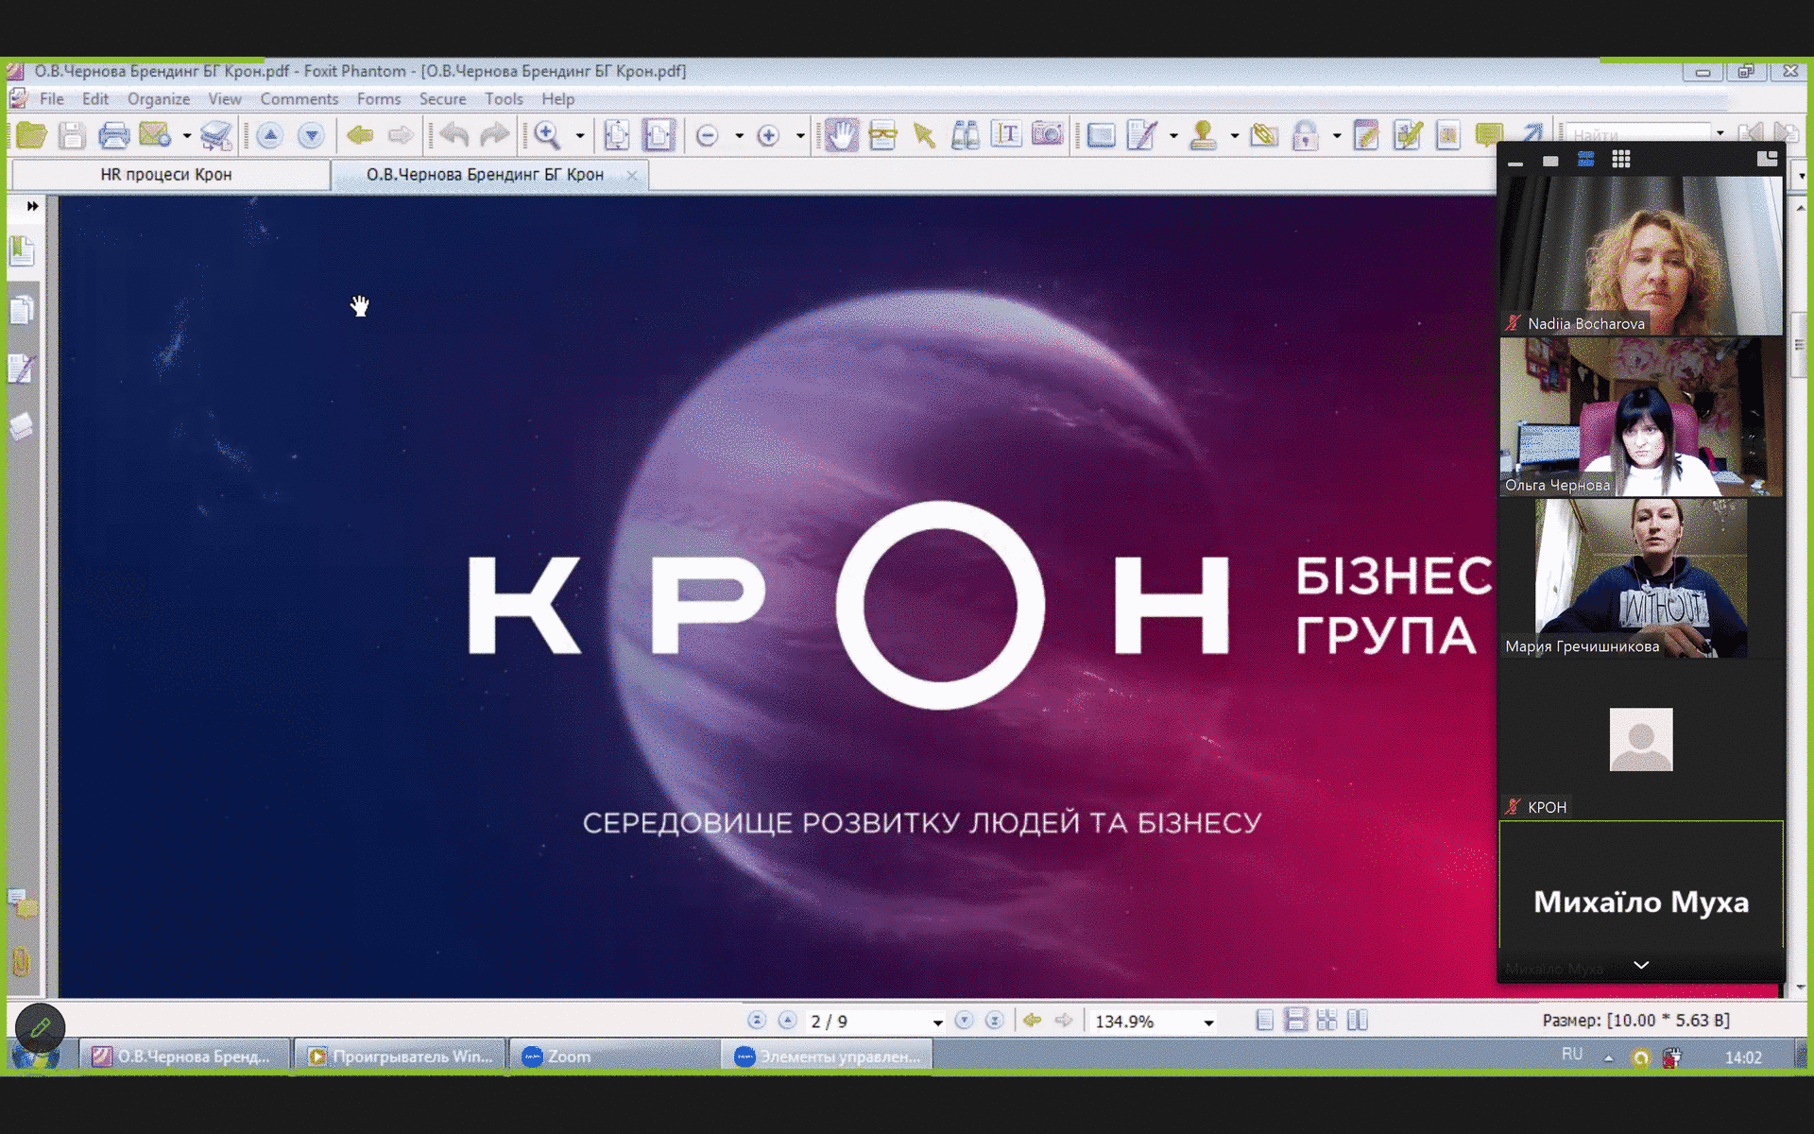The image size is (1814, 1134).
Task: Click the padlock security icon
Action: click(x=1305, y=135)
